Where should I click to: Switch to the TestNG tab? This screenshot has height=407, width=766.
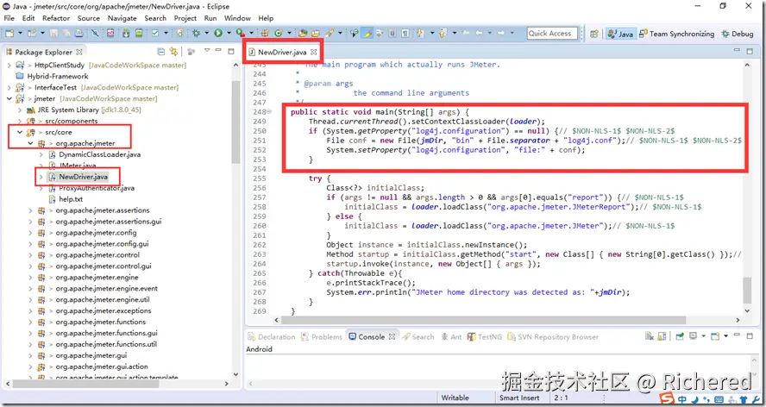pos(485,337)
